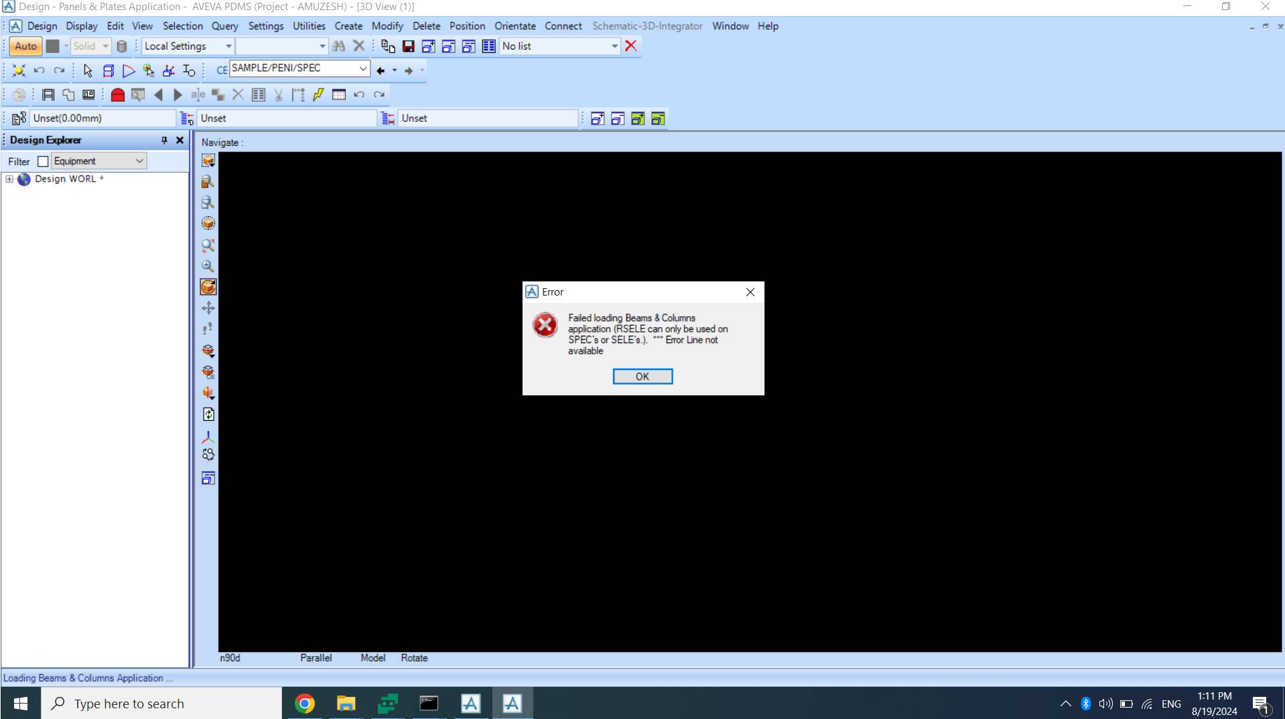Screen dimensions: 1285x719
Task: Click the undo arrow beside the sun icon
Action: 39,70
